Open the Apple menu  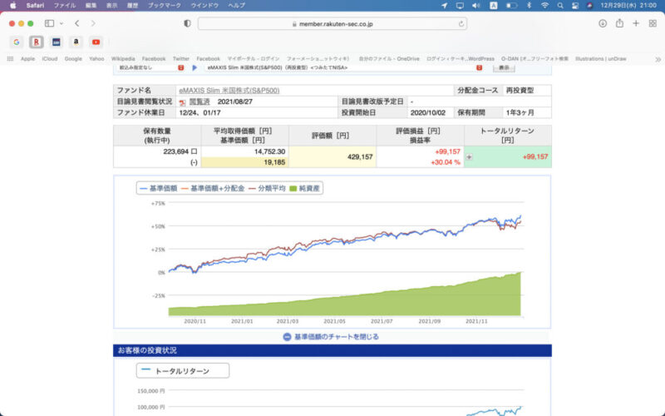(12, 6)
